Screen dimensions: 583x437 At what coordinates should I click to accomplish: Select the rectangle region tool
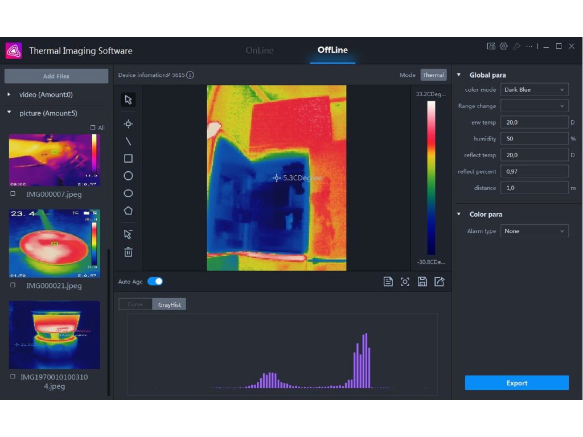click(x=128, y=159)
